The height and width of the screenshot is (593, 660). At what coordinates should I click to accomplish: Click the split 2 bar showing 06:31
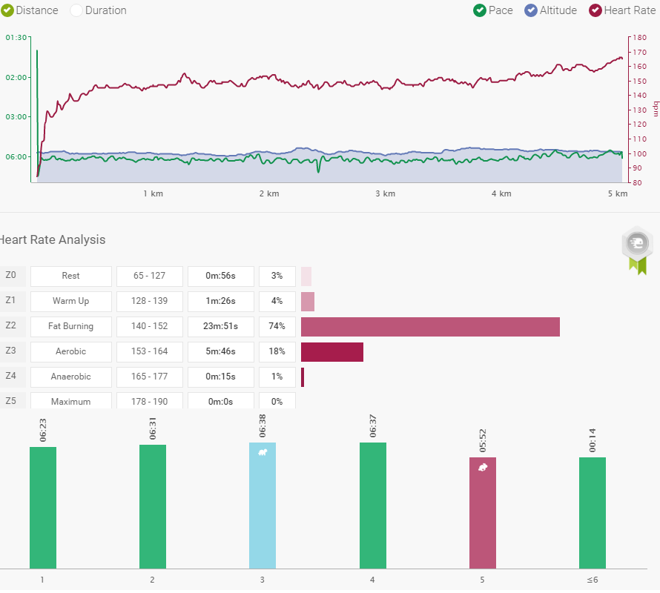pyautogui.click(x=153, y=506)
